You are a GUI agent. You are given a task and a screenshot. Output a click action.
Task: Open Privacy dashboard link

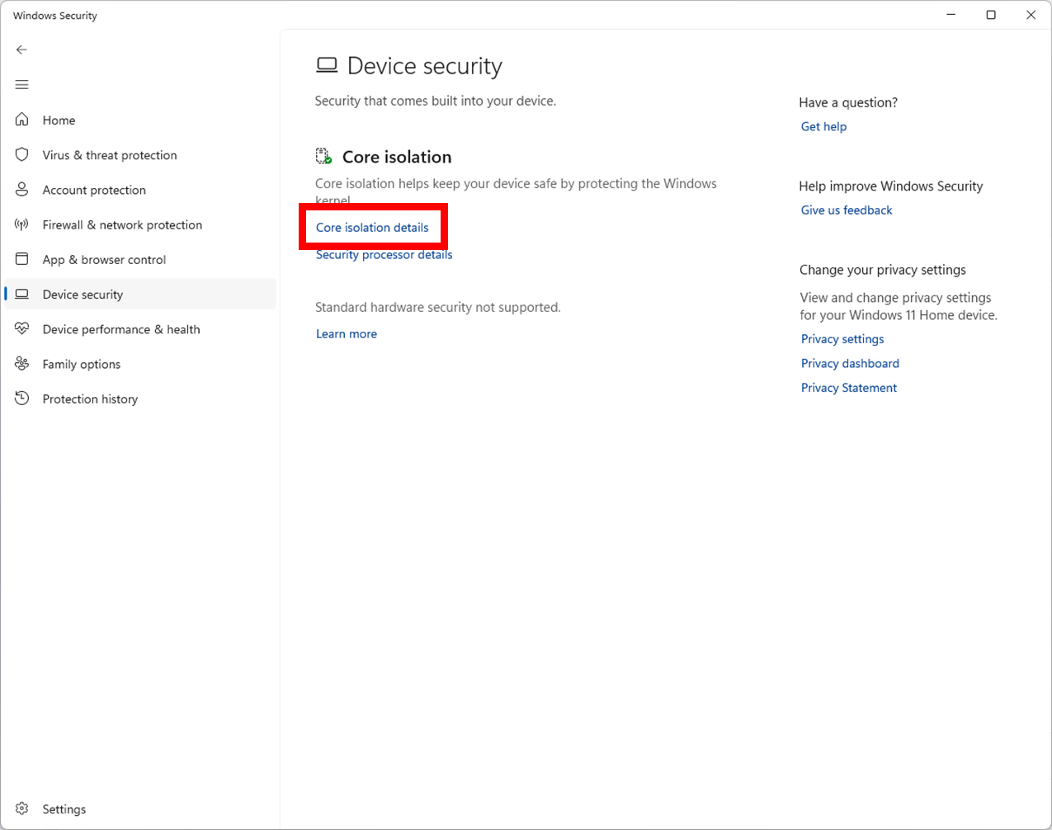[850, 363]
